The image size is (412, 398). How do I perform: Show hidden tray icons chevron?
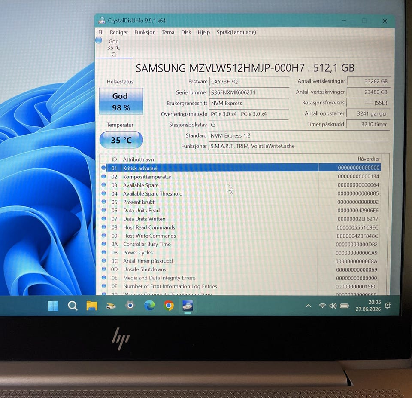[309, 306]
